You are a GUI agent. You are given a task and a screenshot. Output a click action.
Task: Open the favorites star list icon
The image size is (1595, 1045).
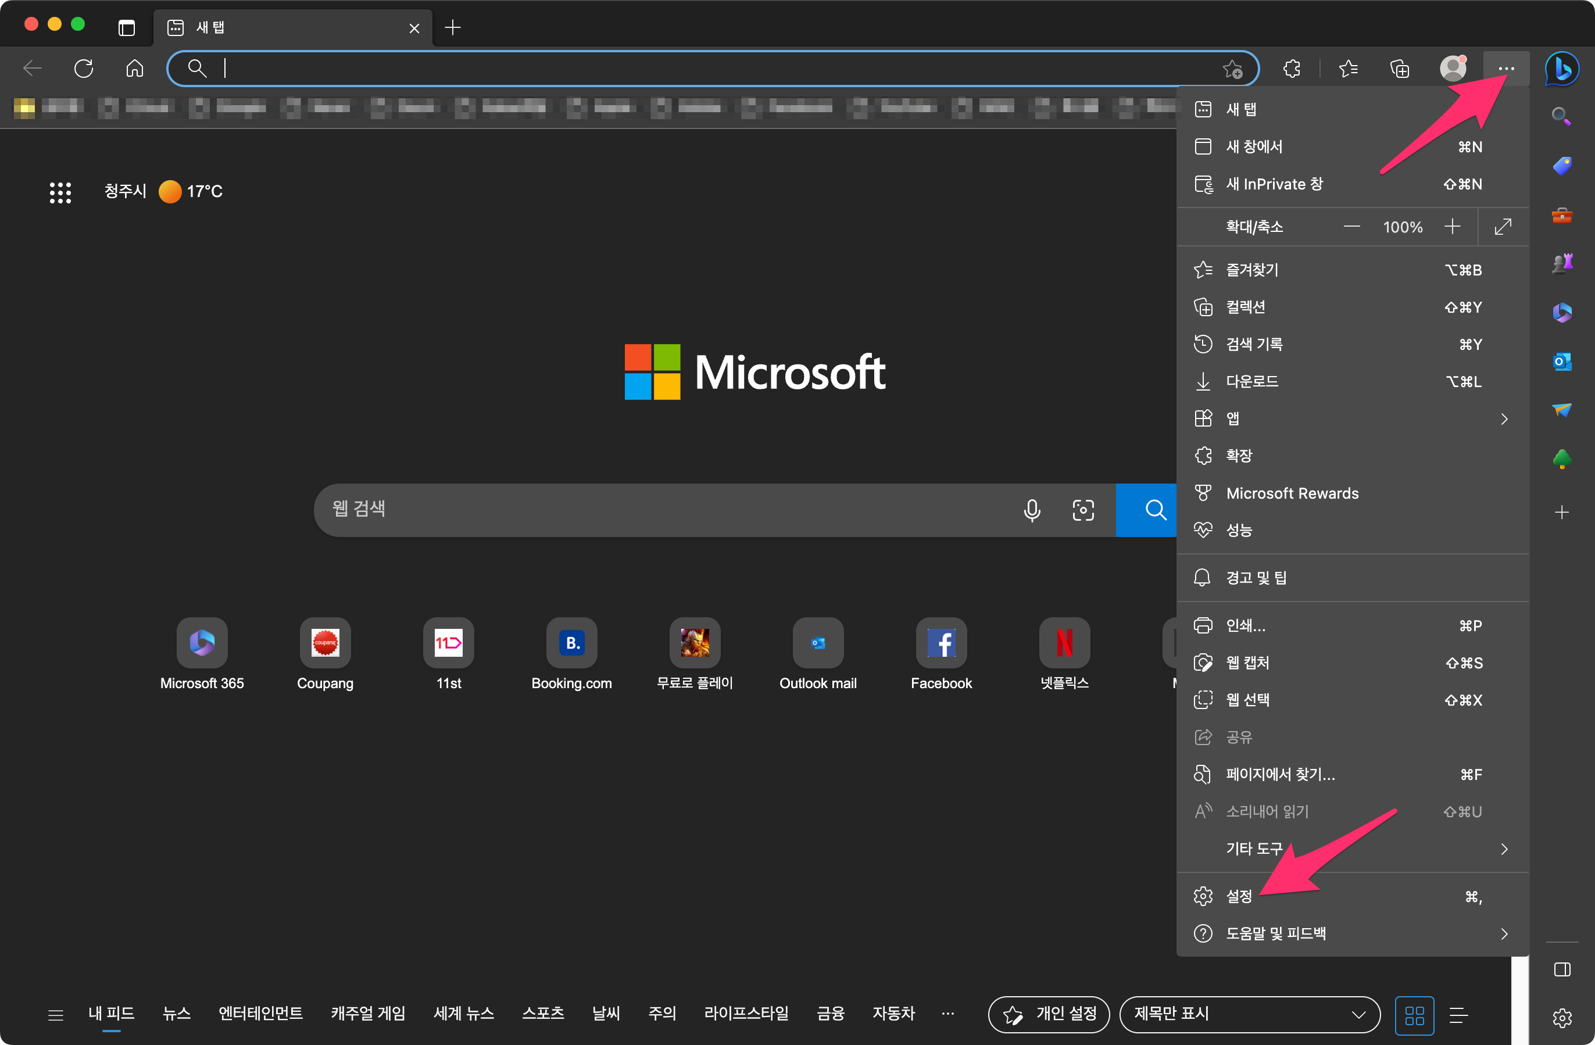[x=1348, y=69]
